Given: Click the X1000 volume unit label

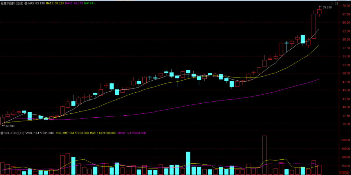Looking at the screenshot, I should (344, 173).
